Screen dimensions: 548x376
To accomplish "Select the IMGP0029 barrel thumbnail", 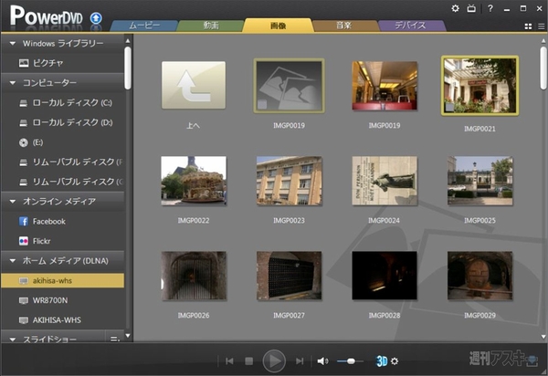I will coord(479,276).
